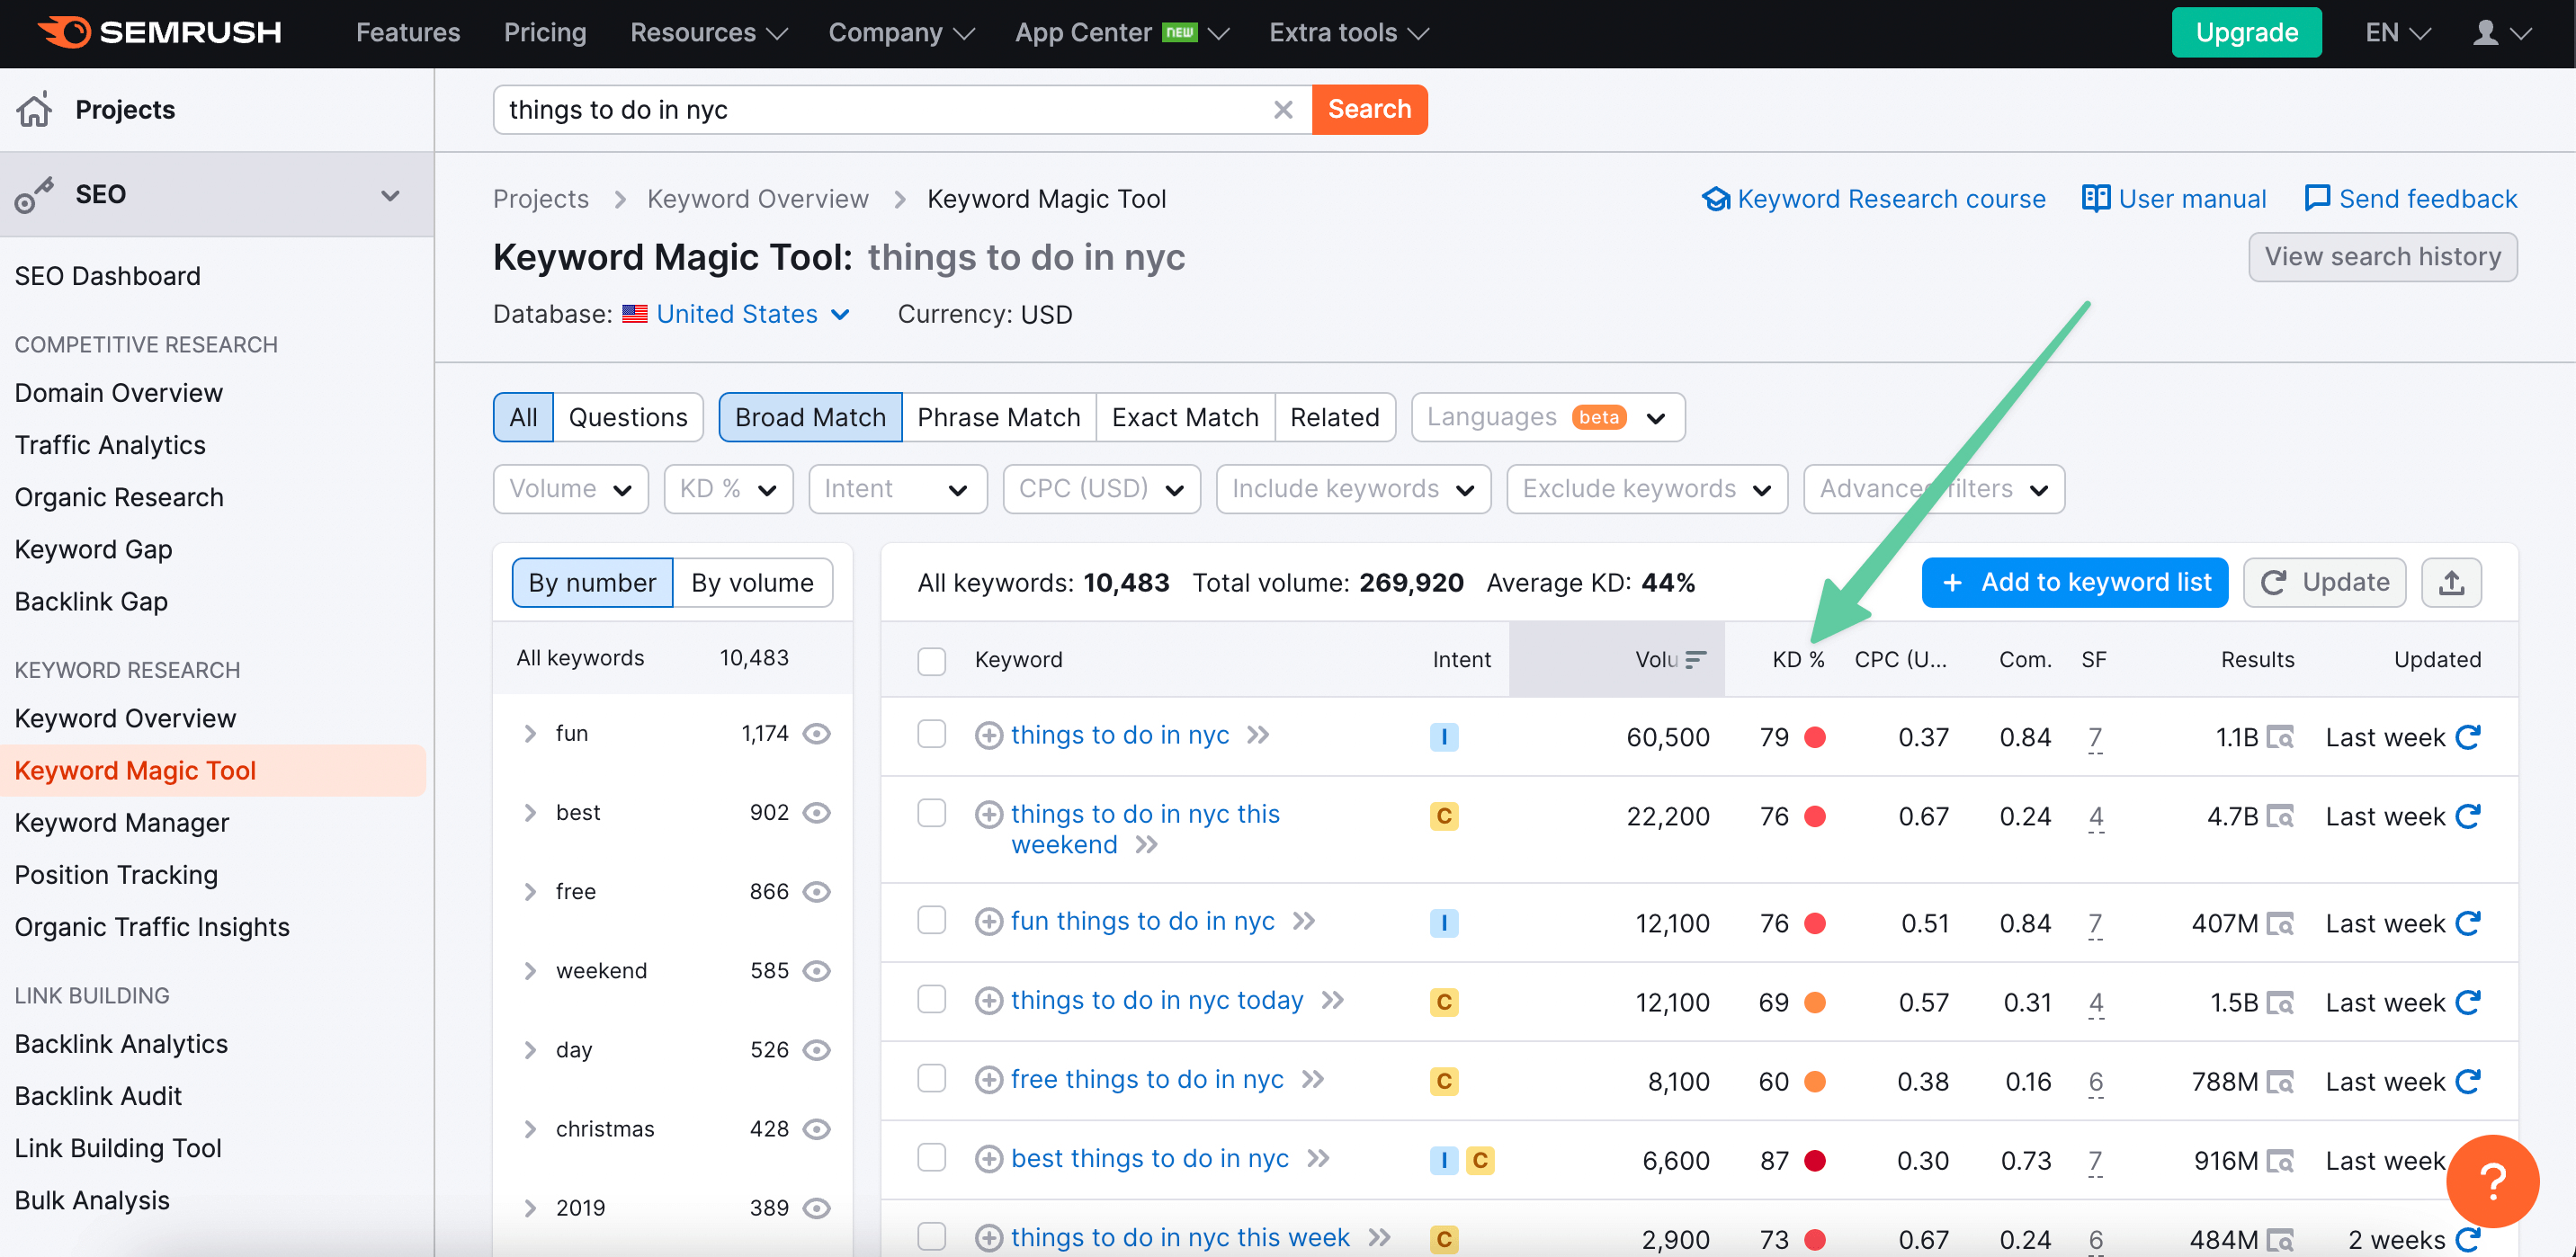This screenshot has width=2576, height=1257.
Task: Open the Include keywords dropdown
Action: coord(1353,489)
